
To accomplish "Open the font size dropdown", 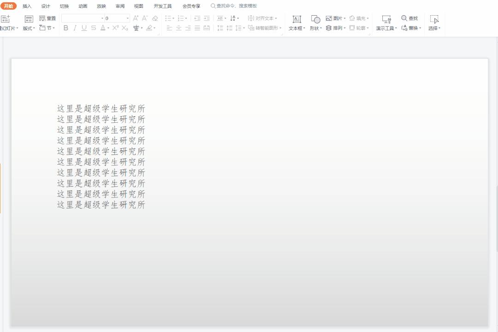I will click(128, 18).
